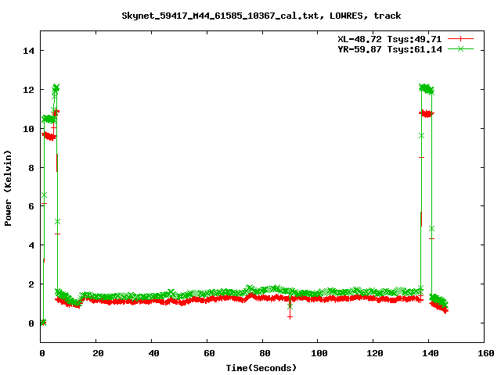Click x-axis tick label 140
Viewport: 501px width, 375px height.
pos(431,353)
